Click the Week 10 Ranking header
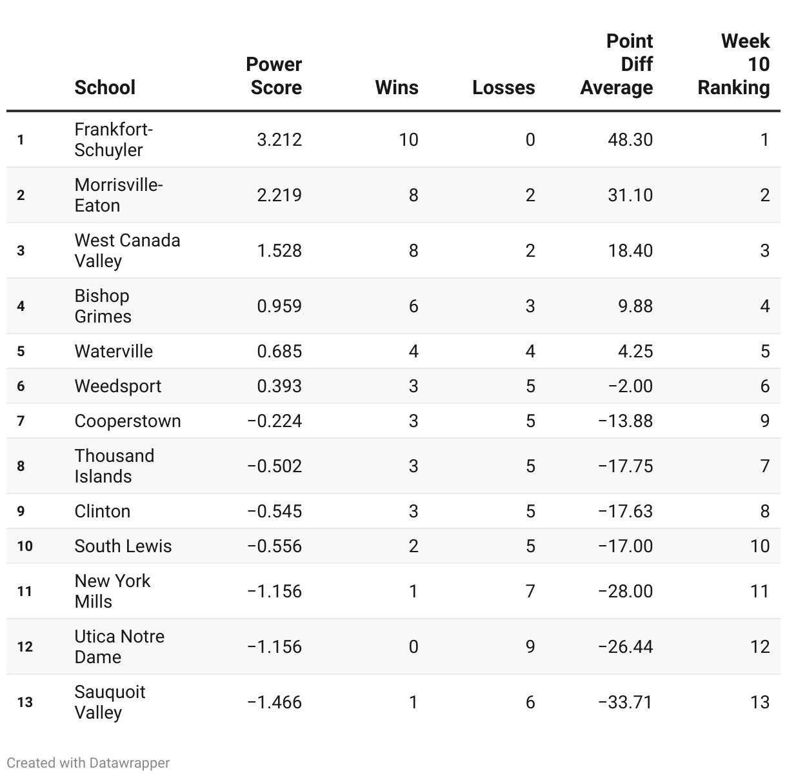 (734, 65)
